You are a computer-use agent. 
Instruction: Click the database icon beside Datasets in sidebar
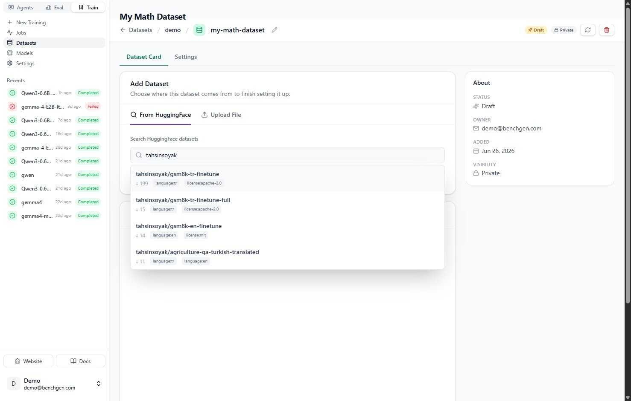10,43
